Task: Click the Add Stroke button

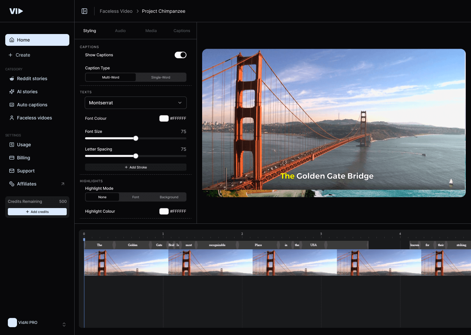Action: [136, 167]
